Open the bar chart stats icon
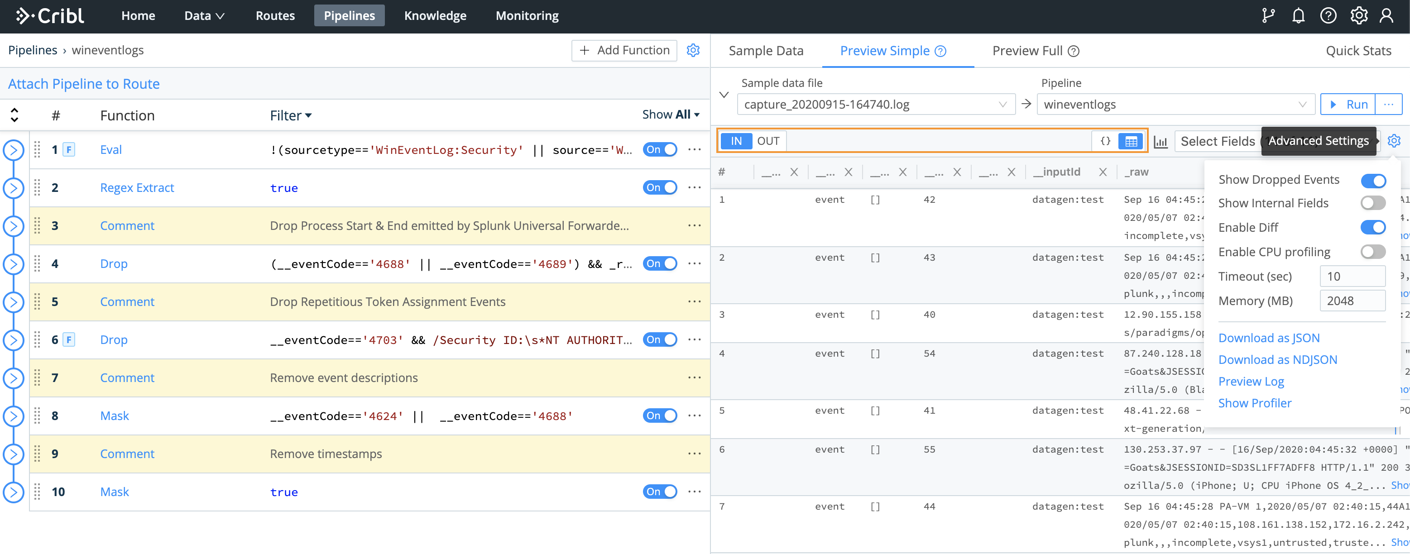 [x=1161, y=142]
